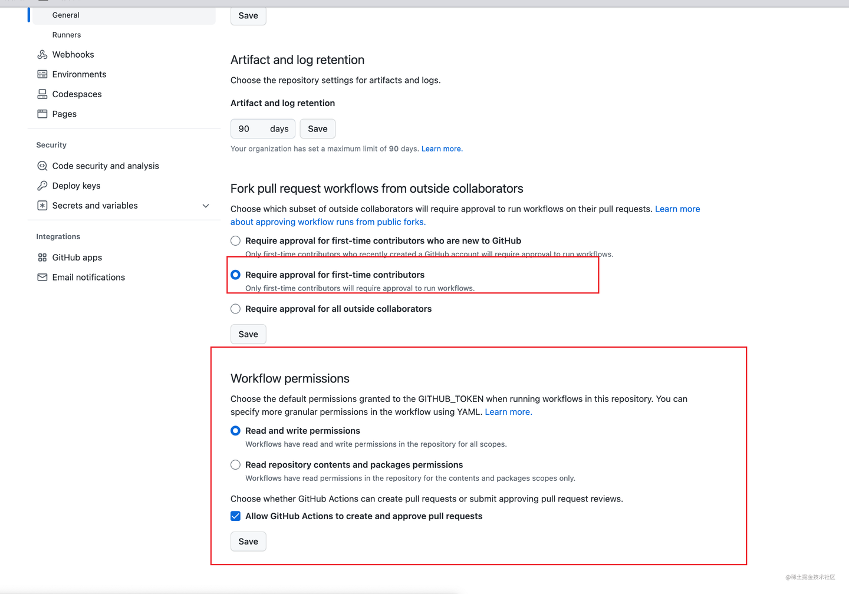
Task: Open GitHub apps via its grid icon
Action: tap(42, 258)
